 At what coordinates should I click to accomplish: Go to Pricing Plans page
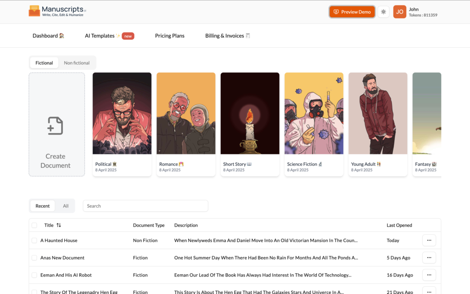(169, 36)
